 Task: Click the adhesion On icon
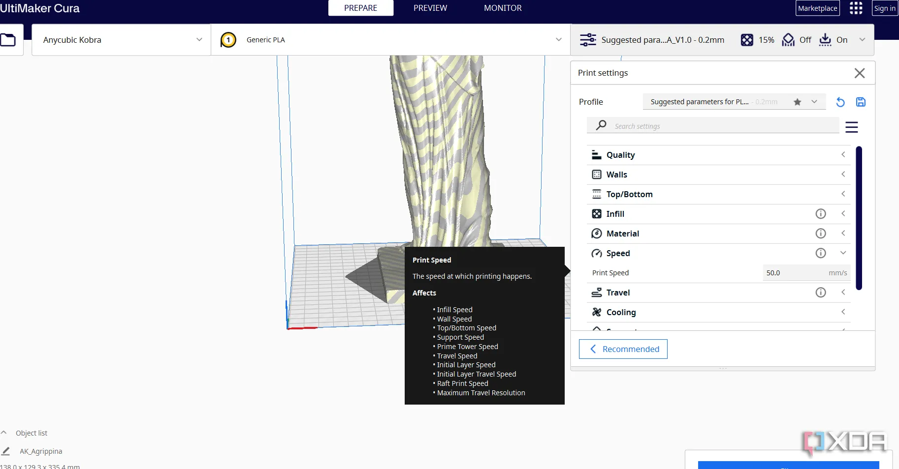click(825, 40)
